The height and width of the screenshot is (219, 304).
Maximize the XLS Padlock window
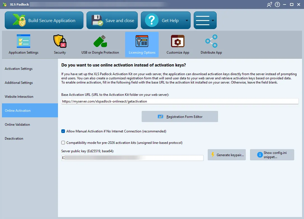[292, 4]
